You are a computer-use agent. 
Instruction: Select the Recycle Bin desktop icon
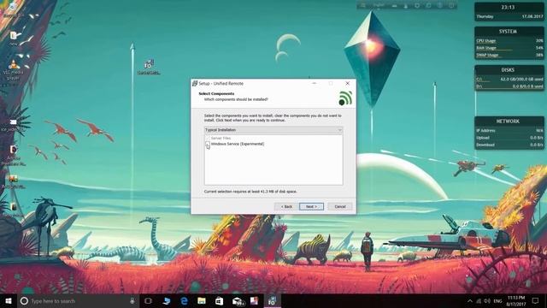pos(14,9)
